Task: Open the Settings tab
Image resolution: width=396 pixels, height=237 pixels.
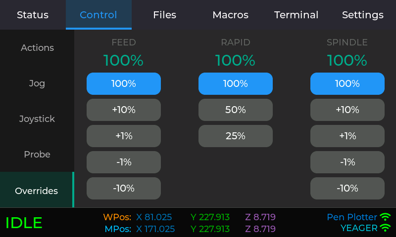Action: [362, 15]
